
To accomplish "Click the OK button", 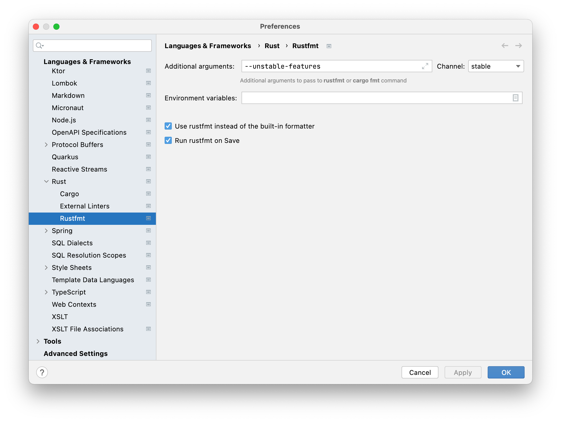I will tap(506, 372).
